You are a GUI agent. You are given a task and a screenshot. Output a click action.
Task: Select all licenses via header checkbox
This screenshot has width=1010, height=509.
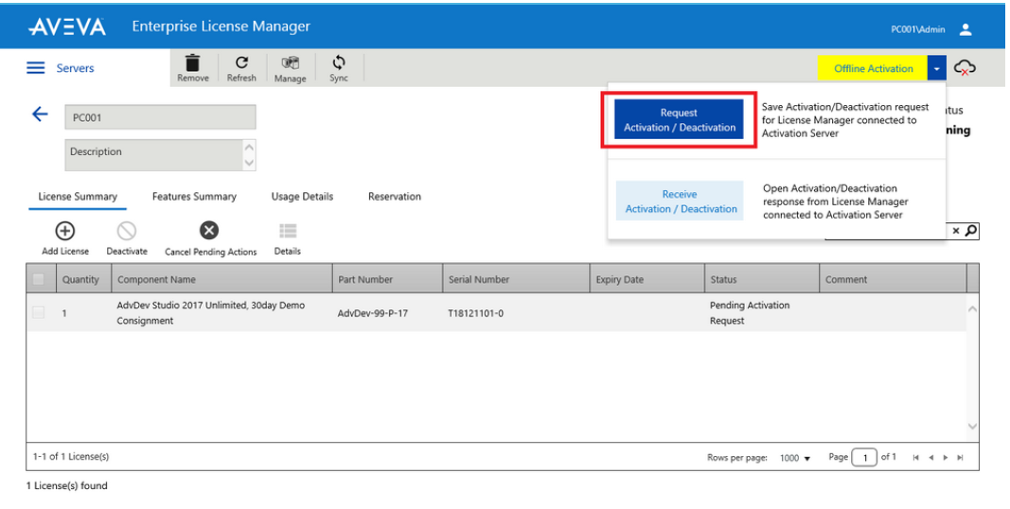tap(39, 279)
